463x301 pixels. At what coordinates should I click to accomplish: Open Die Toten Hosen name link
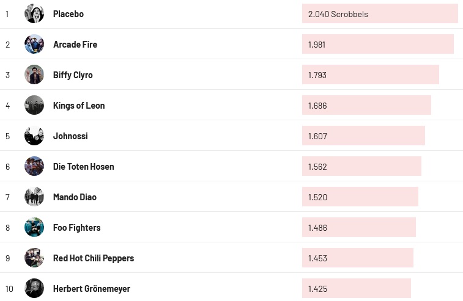pos(83,167)
